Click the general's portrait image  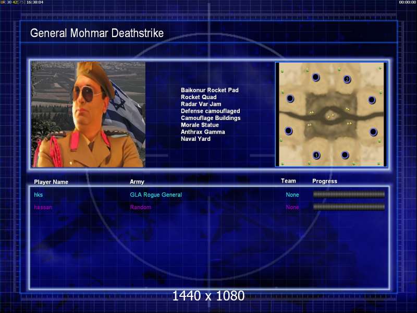pyautogui.click(x=88, y=114)
